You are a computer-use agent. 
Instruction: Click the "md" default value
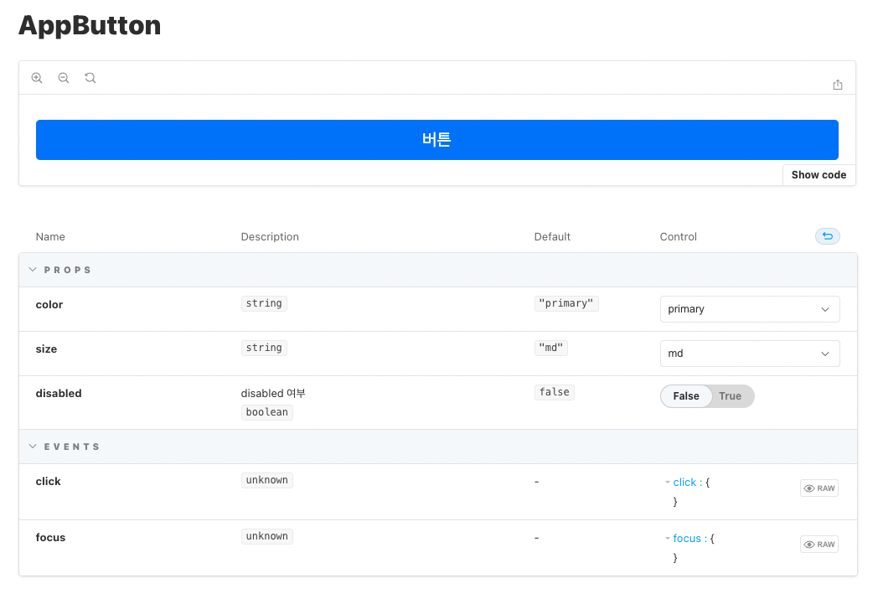tap(551, 348)
